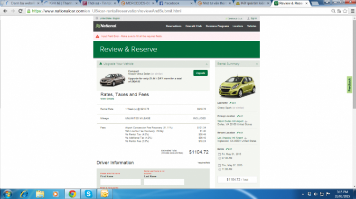Open the Vehicles menu
Screen dimensions: 356x199
coord(252,26)
